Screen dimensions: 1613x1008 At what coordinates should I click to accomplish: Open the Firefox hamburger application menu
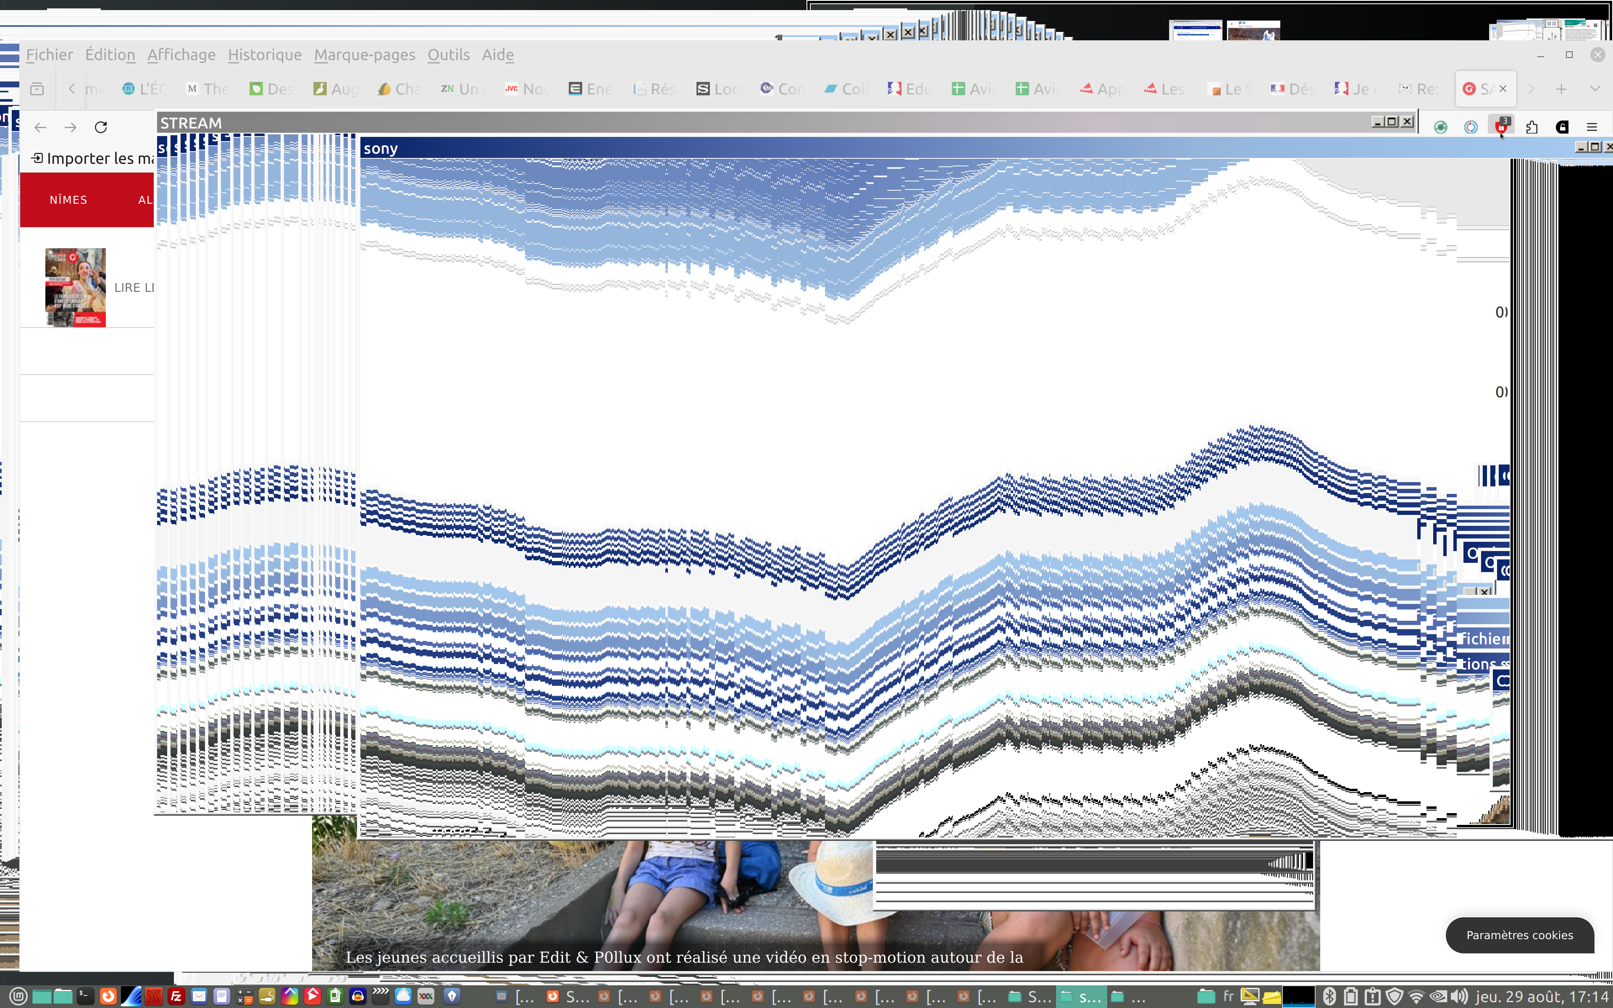point(1592,127)
